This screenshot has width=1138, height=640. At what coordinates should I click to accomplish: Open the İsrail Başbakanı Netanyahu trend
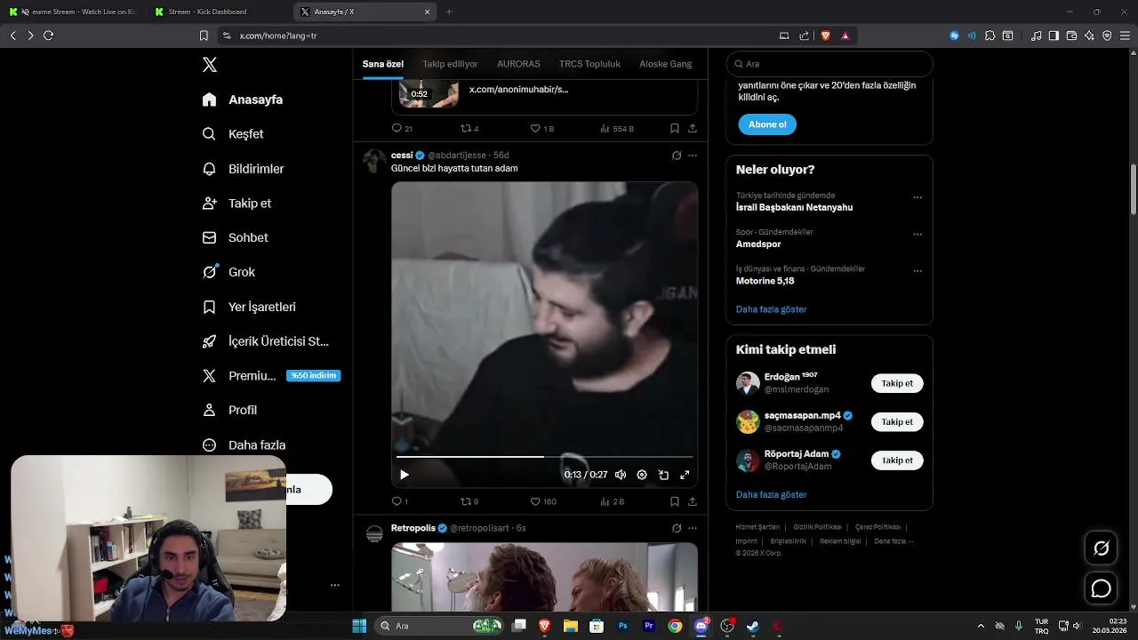pyautogui.click(x=794, y=207)
